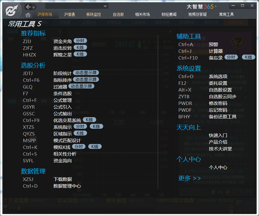Open the 板块监控 menu tab
This screenshot has height=216, width=259.
(x=93, y=14)
